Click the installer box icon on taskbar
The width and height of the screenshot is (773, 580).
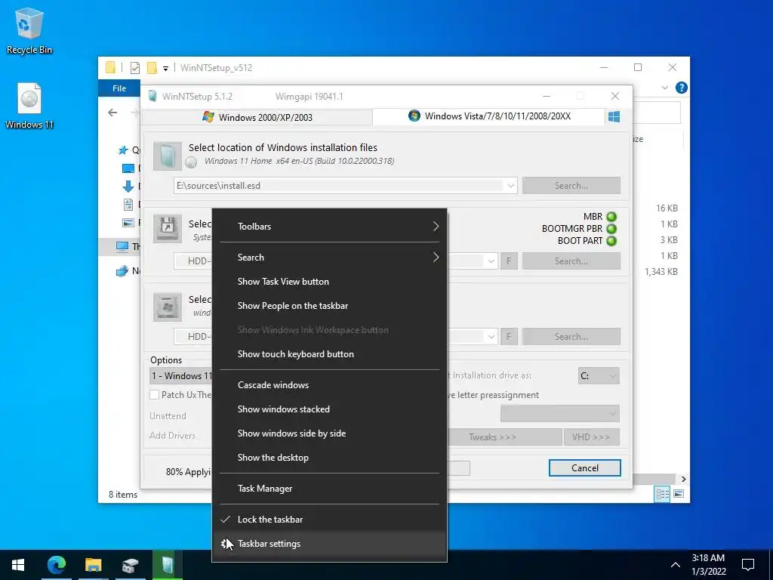[x=130, y=565]
